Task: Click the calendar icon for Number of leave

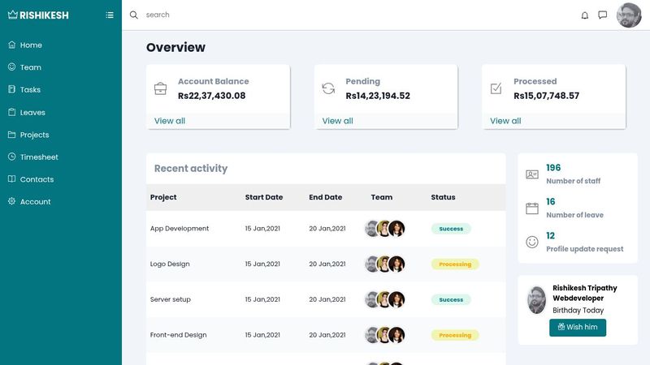Action: [x=532, y=208]
